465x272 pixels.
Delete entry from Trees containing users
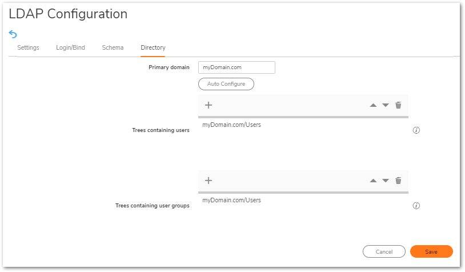(x=398, y=105)
